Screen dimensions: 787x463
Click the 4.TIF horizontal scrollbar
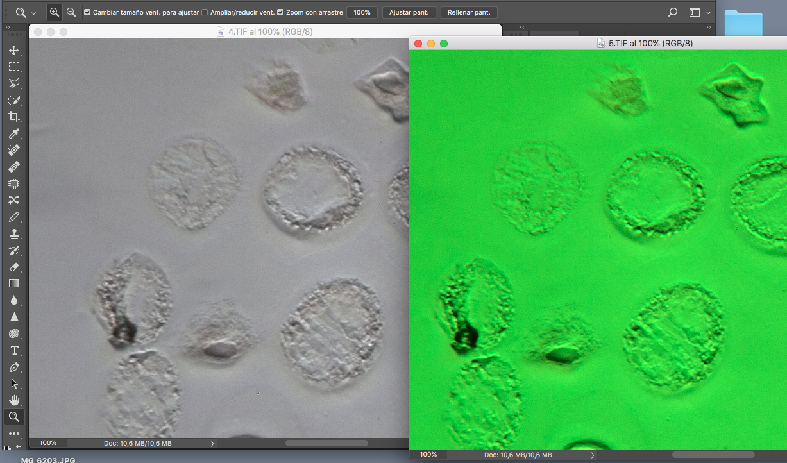[x=326, y=443]
